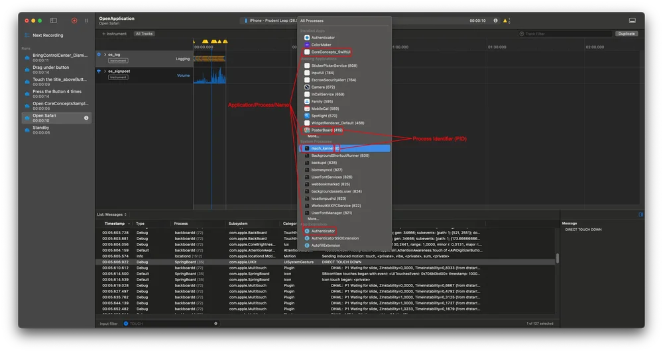Click the messages table vertical scrollbar

coord(558,258)
